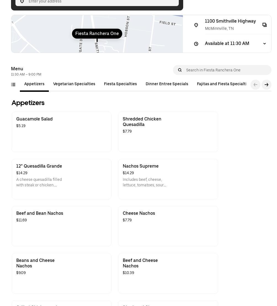
Task: Choose Beef and Bean Nachos
Action: tap(62, 226)
